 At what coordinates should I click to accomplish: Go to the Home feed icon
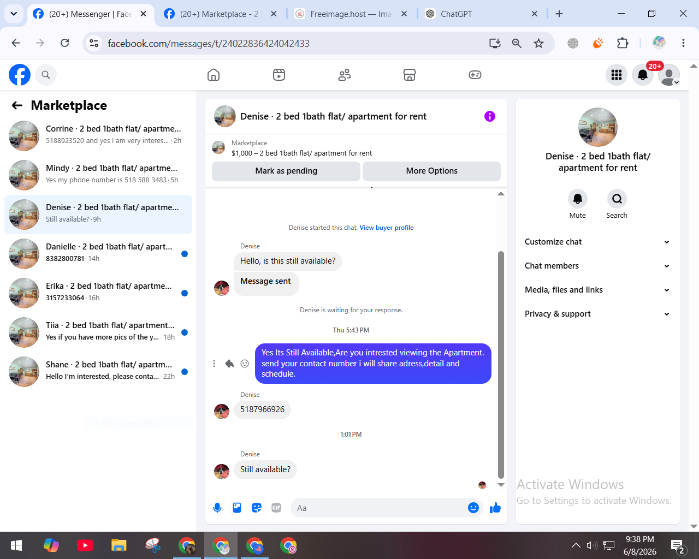coord(214,75)
